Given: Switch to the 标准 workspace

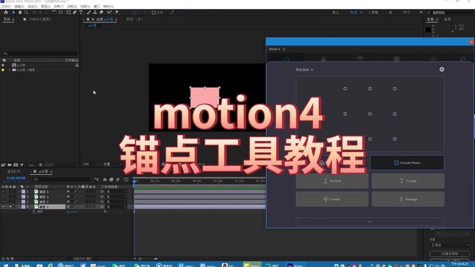Looking at the screenshot, I should click(x=353, y=12).
